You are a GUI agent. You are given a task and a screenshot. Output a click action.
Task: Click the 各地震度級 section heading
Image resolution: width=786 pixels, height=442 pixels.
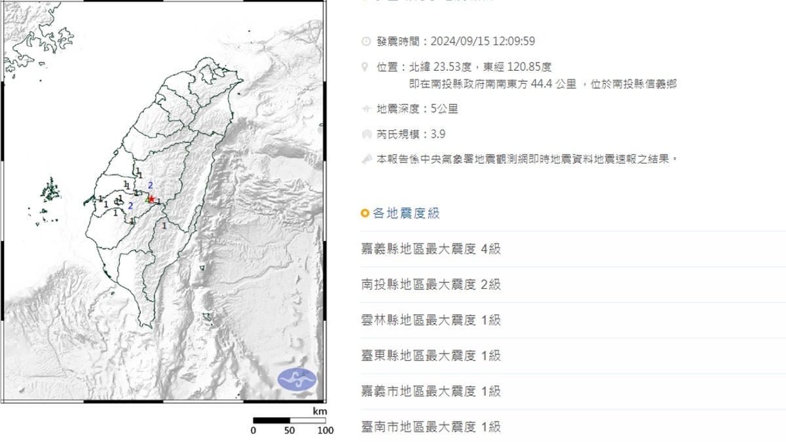click(406, 213)
